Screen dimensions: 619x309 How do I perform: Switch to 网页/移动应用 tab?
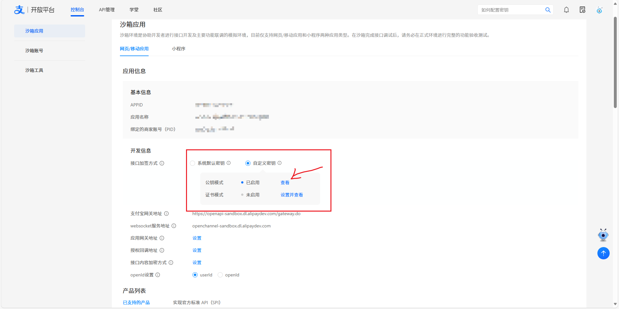(134, 49)
